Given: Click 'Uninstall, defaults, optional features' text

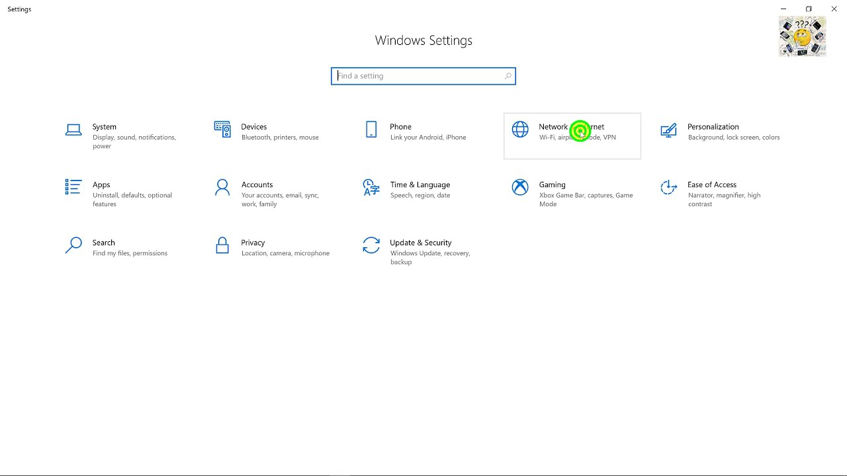Looking at the screenshot, I should click(132, 200).
